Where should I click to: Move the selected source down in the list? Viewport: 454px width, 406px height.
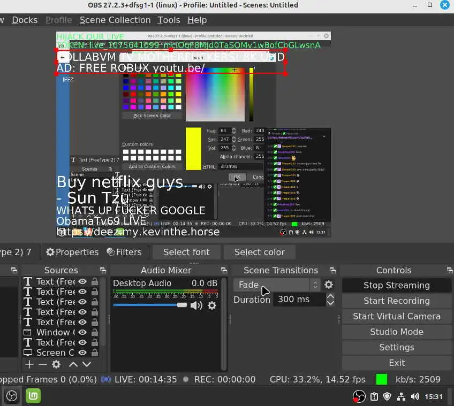87,364
